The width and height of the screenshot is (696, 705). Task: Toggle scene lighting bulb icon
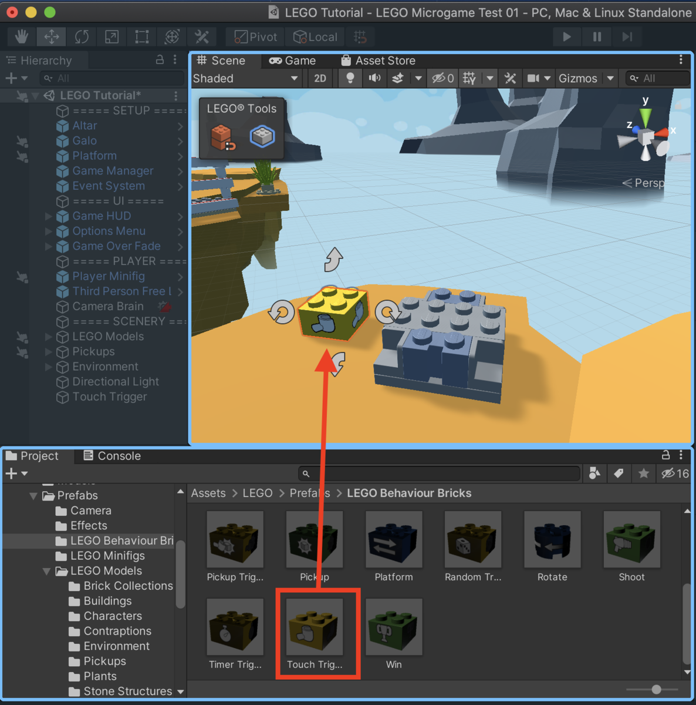point(350,78)
